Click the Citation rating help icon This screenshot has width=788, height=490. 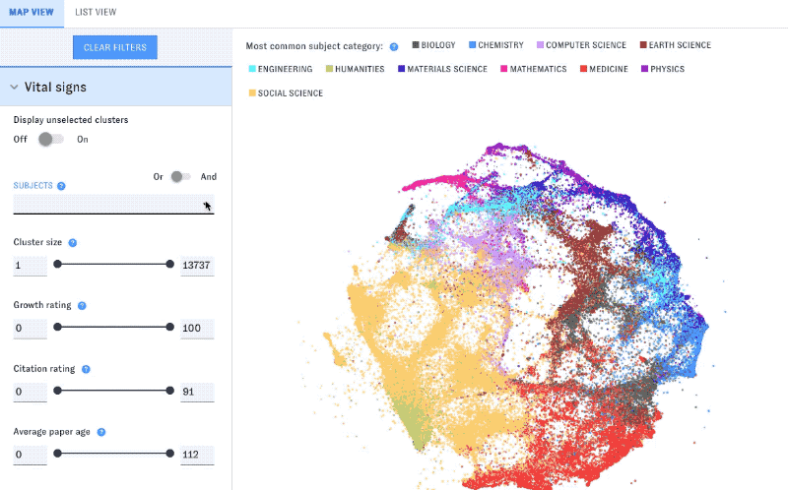click(x=86, y=370)
